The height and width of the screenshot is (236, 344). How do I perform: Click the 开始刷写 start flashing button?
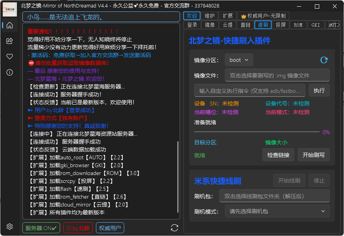pos(313,155)
